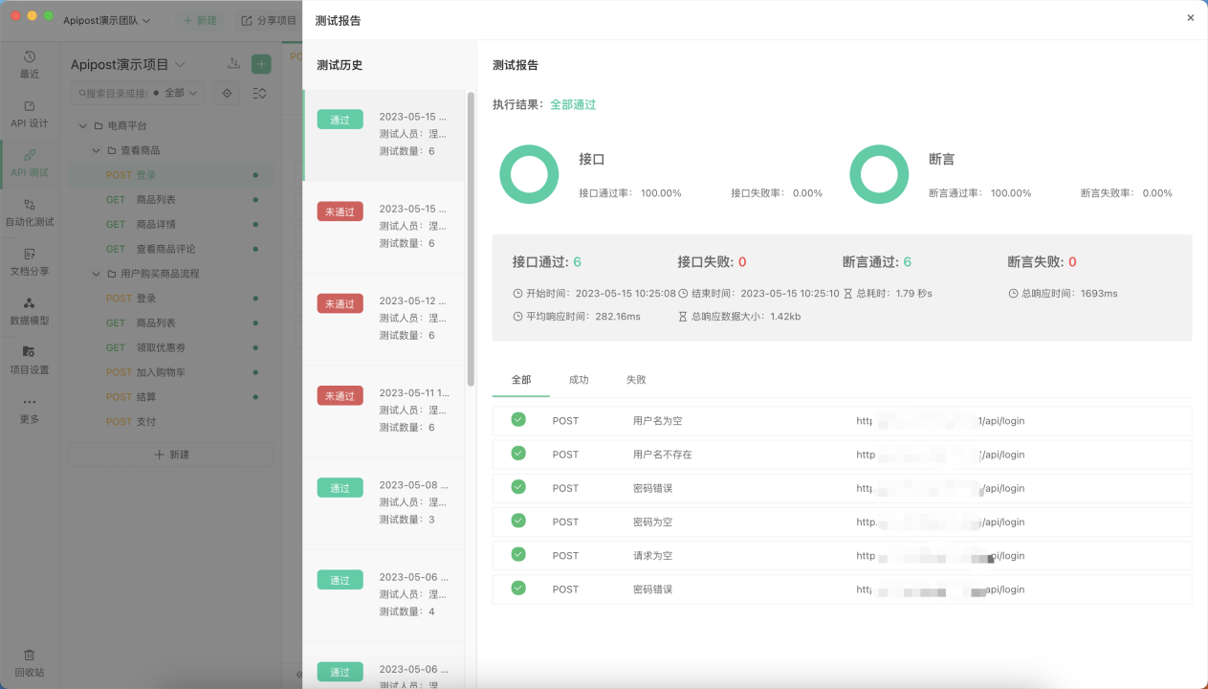Click the green check icon for 用户名为空

coord(518,419)
